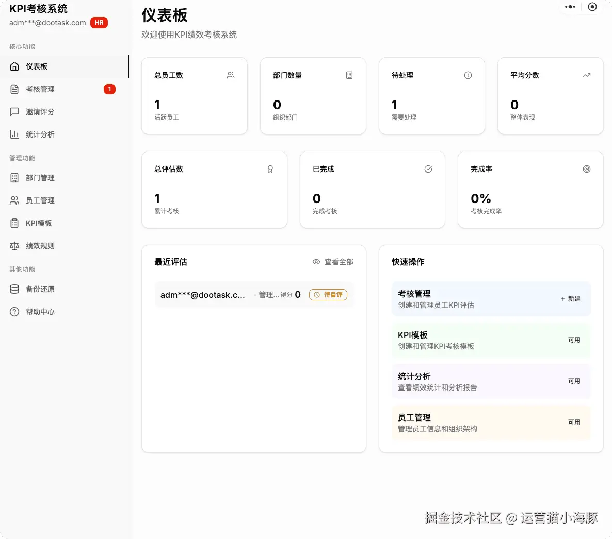Image resolution: width=612 pixels, height=539 pixels.
Task: Click the red notification badge on 考核管理
Action: pos(110,89)
